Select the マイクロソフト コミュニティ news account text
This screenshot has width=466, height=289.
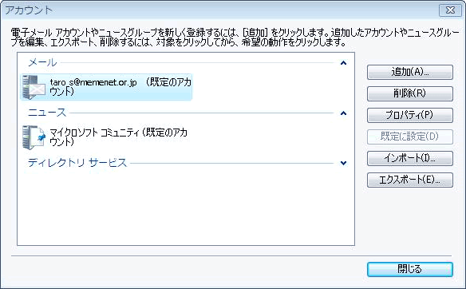118,137
